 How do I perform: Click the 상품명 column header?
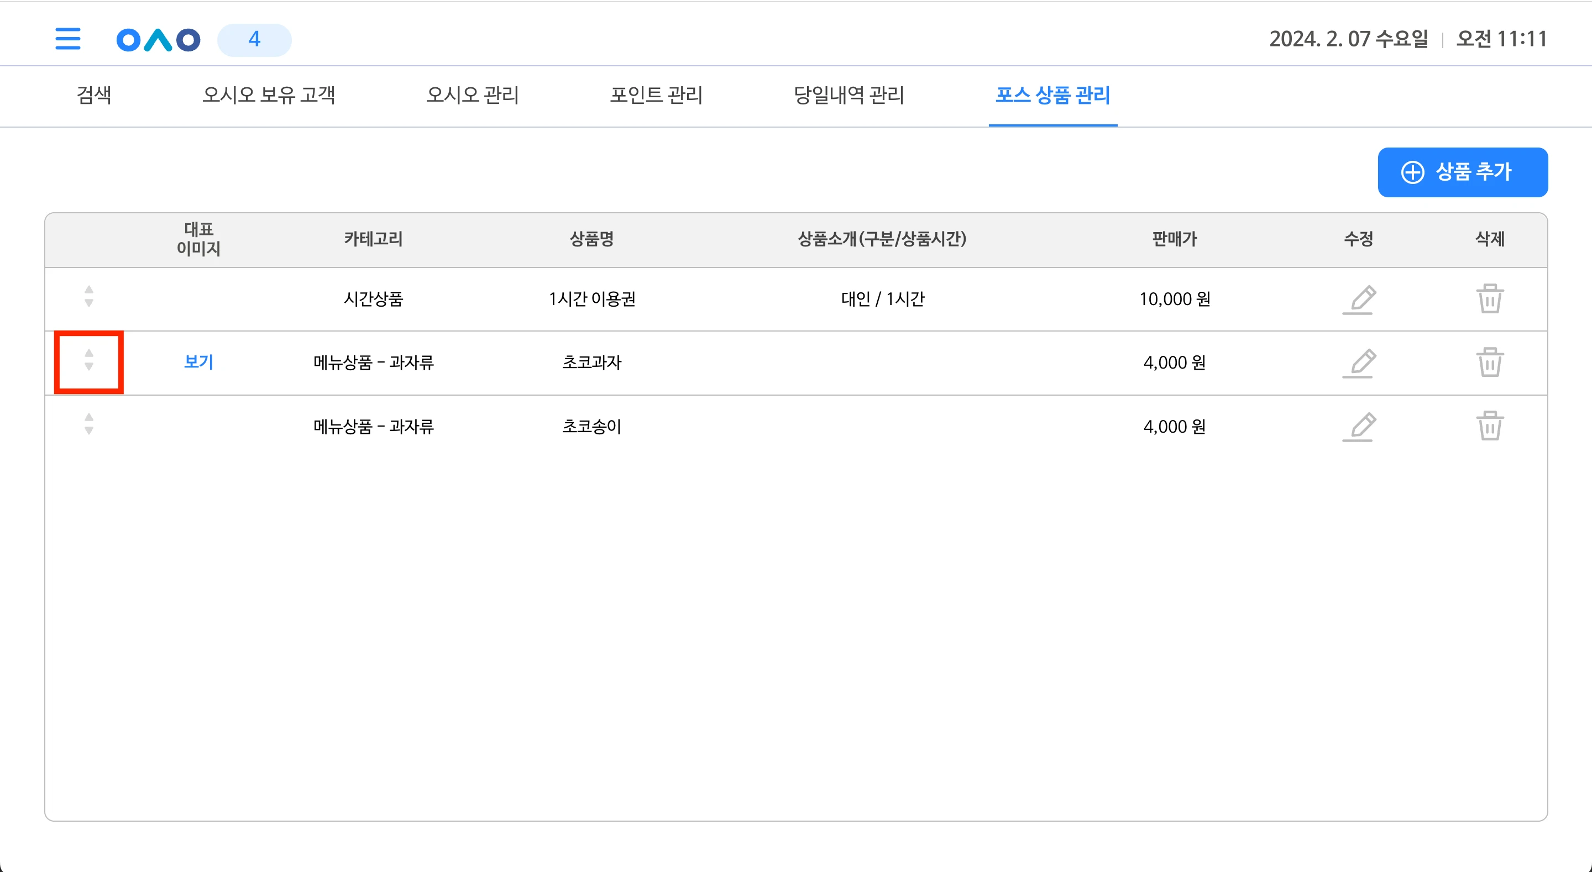tap(591, 239)
